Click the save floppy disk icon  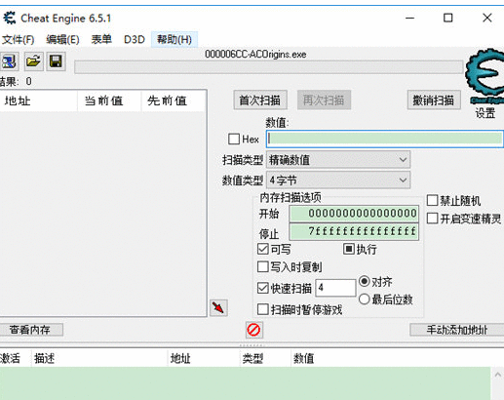pos(56,61)
